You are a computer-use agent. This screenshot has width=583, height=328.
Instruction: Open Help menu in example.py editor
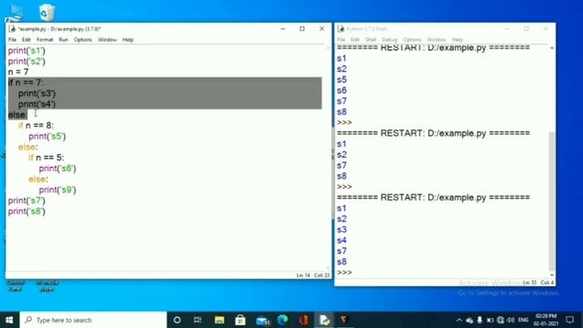(128, 39)
